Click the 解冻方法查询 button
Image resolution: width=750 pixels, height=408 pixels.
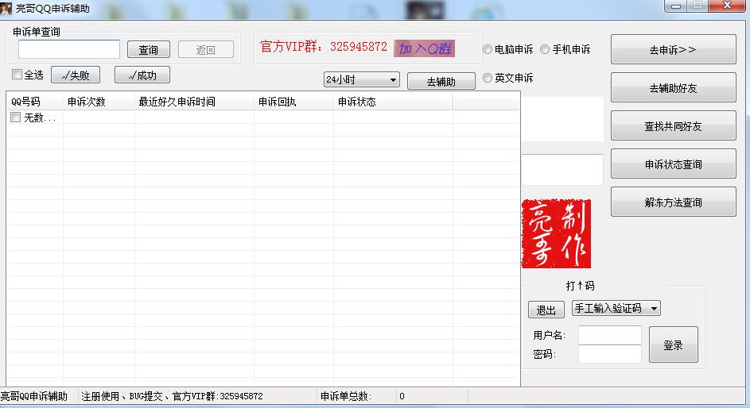[673, 202]
